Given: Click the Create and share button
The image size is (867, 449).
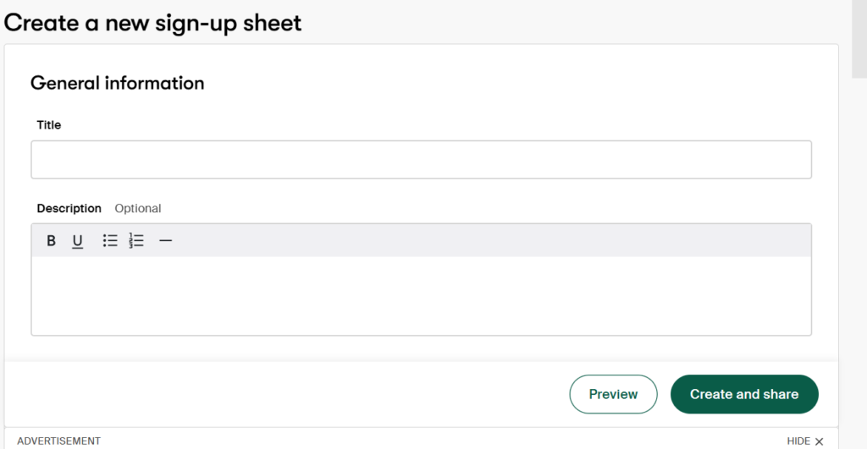Looking at the screenshot, I should pyautogui.click(x=743, y=394).
